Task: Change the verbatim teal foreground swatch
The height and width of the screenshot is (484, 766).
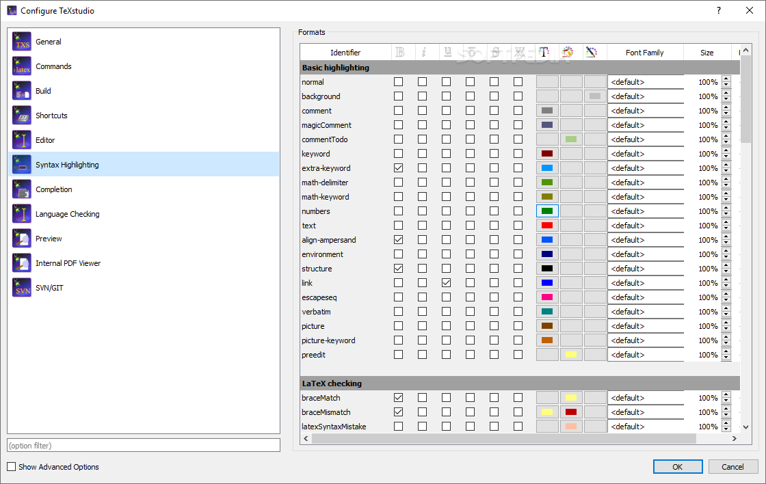Action: coord(547,312)
